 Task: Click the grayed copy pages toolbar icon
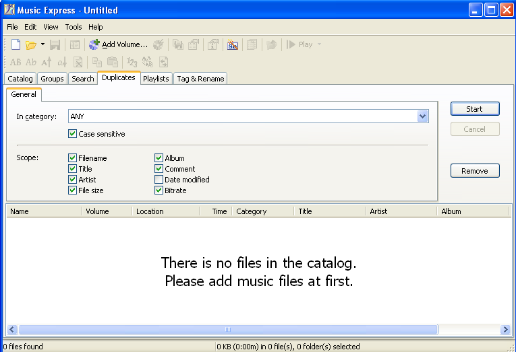252,44
